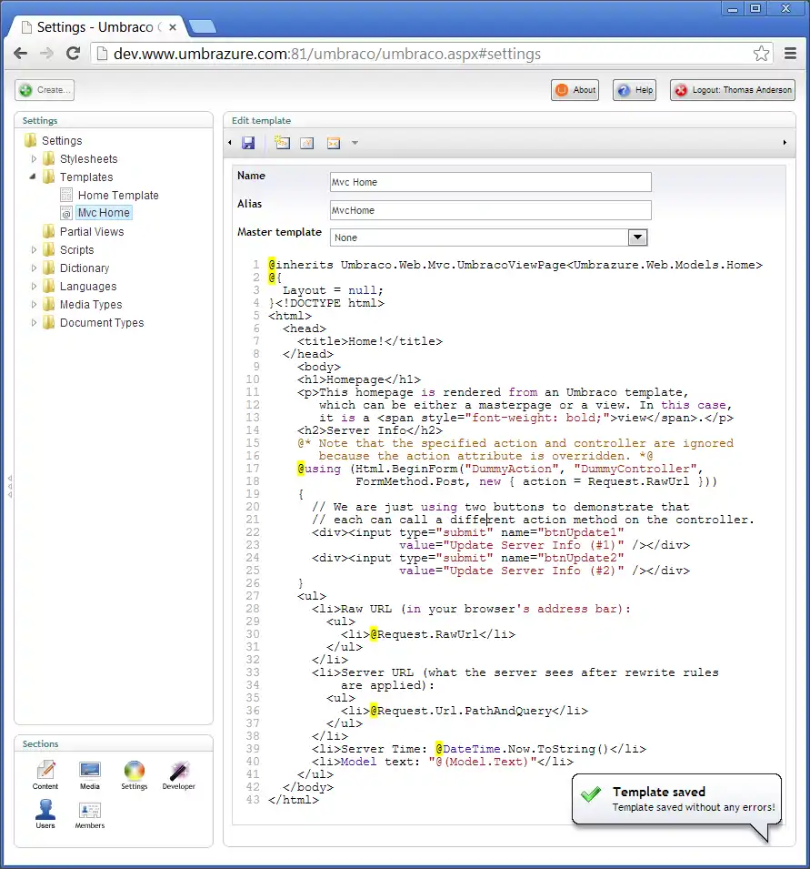
Task: Select the Partial Views folder
Action: (91, 232)
